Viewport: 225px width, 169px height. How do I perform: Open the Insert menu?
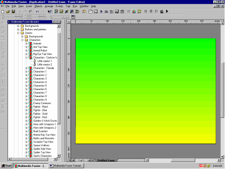(x=29, y=6)
